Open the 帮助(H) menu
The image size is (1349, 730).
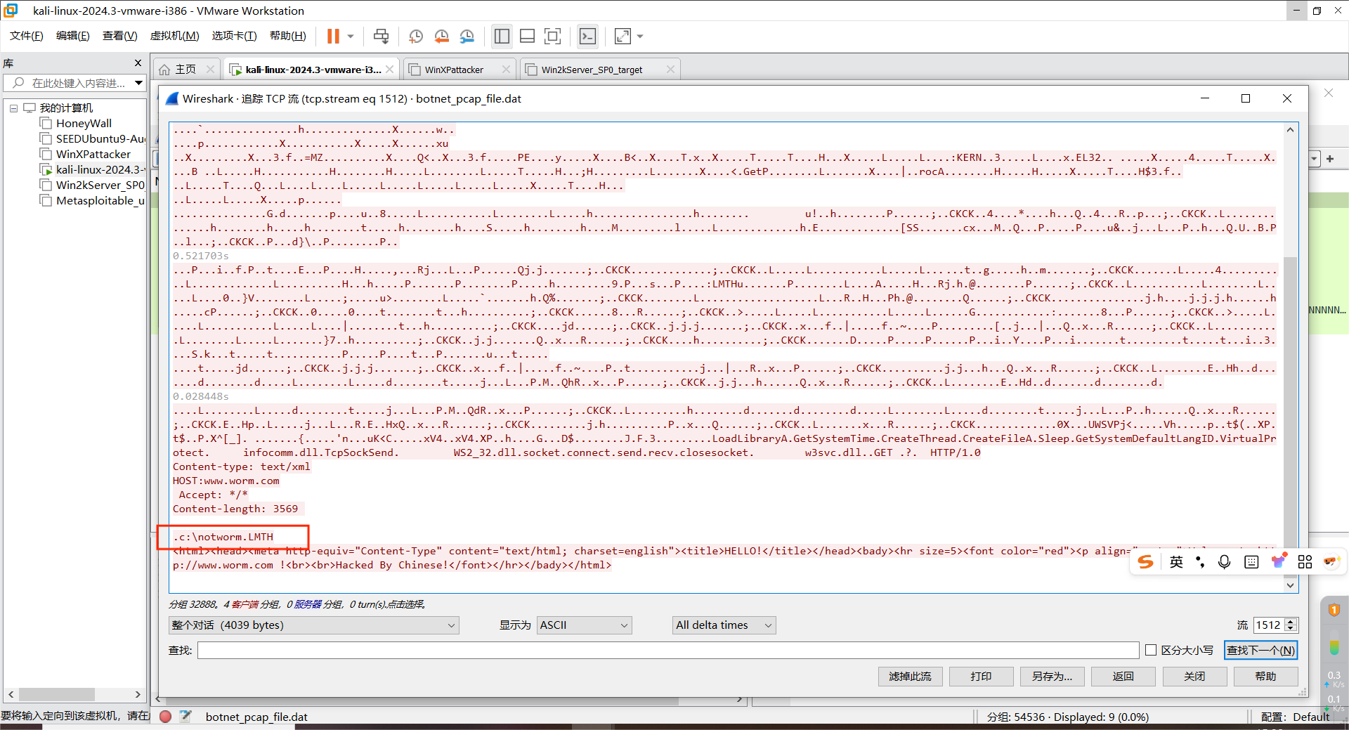click(288, 36)
